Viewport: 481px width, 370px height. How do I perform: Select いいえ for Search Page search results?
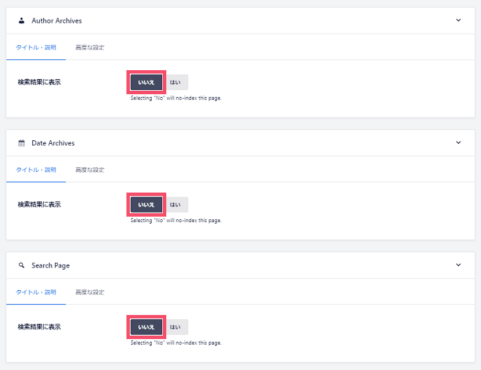(146, 327)
